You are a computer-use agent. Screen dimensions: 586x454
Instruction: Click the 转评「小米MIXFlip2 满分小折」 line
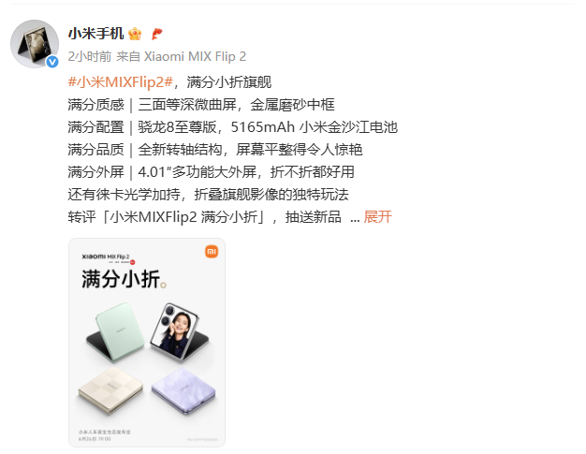204,217
